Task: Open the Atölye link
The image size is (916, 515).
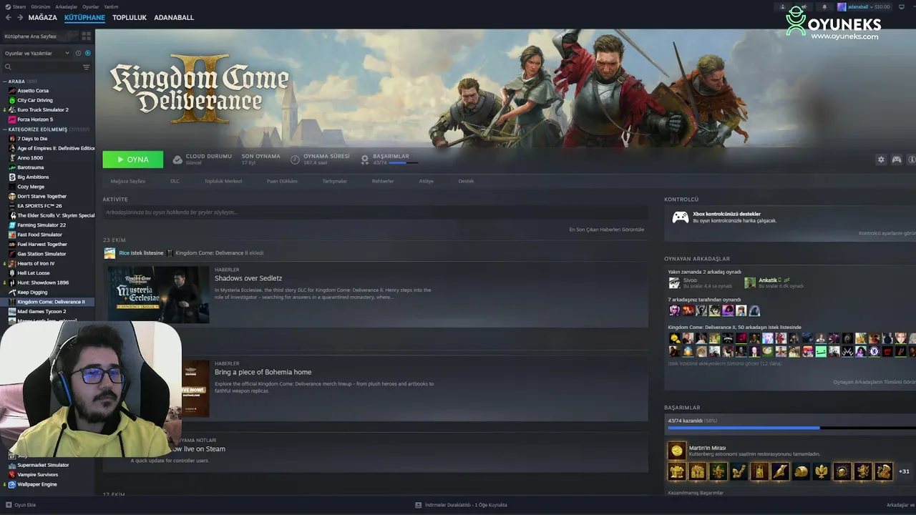Action: point(427,181)
